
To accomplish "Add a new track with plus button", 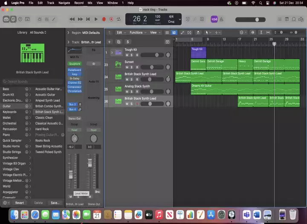I will [x=110, y=42].
